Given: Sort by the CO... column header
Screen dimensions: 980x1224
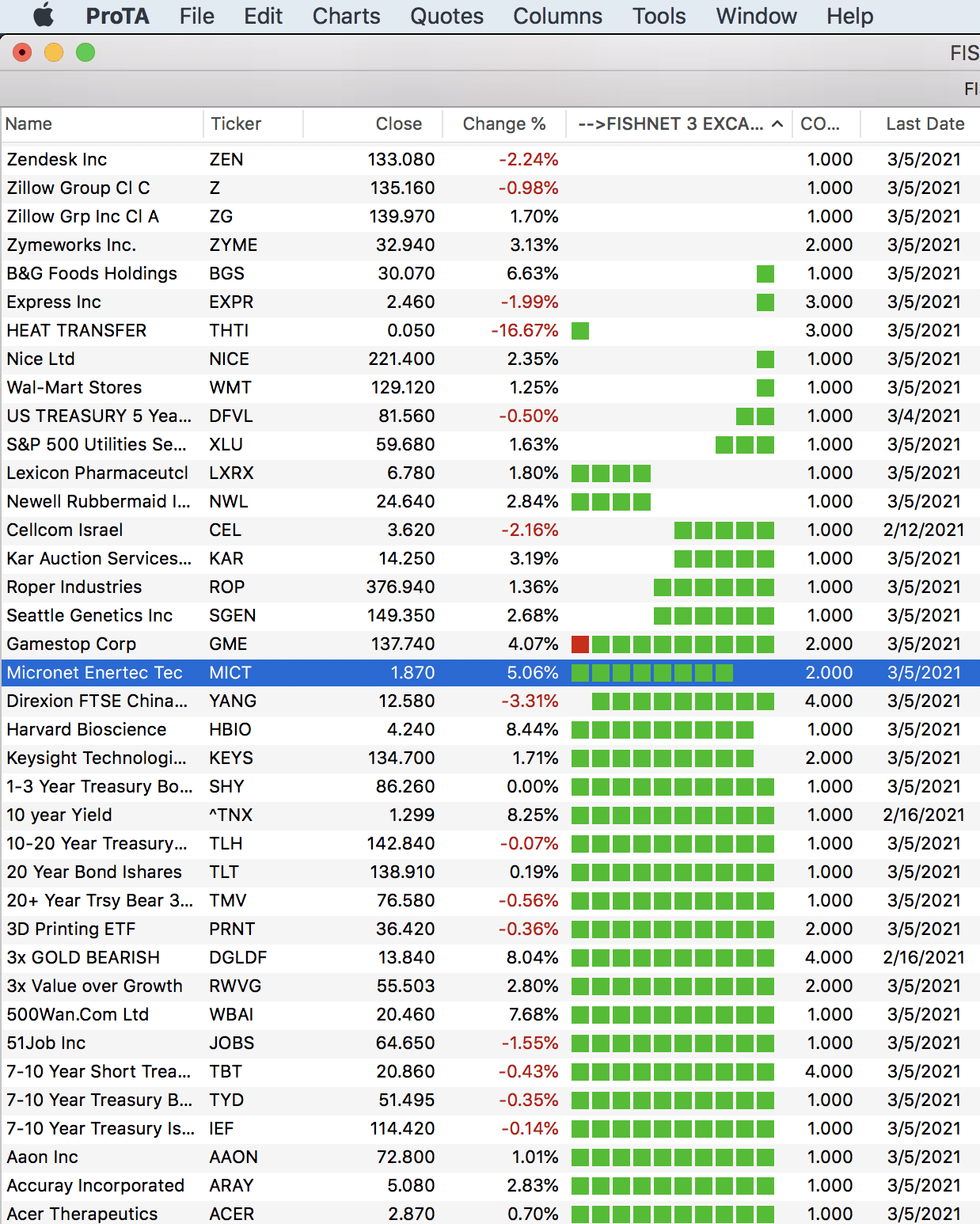Looking at the screenshot, I should pos(820,124).
